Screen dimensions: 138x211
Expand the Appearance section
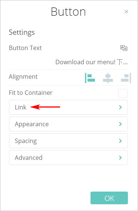[68, 124]
